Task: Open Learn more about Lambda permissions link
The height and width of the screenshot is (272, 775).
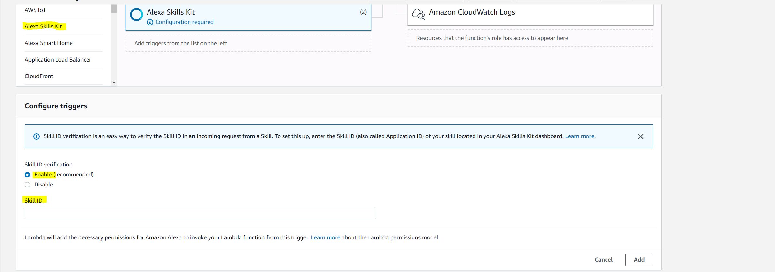Action: click(x=325, y=237)
